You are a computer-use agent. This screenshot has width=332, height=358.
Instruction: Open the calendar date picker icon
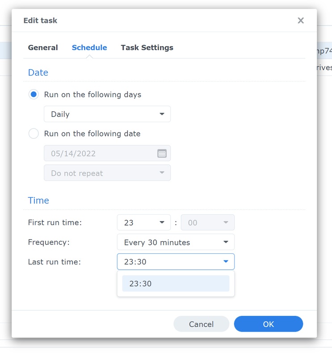[x=162, y=153]
